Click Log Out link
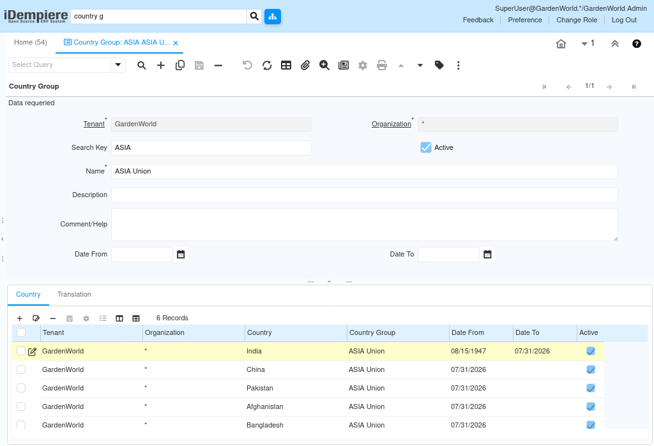This screenshot has height=446, width=654. click(x=624, y=20)
